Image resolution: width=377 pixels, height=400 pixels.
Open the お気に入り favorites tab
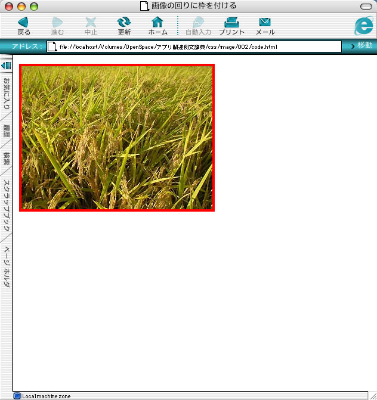(6, 94)
